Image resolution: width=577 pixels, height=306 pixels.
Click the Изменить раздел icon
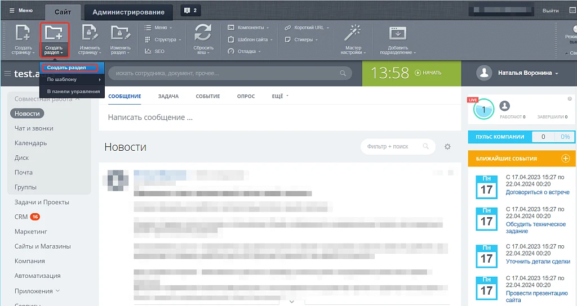coord(121,33)
